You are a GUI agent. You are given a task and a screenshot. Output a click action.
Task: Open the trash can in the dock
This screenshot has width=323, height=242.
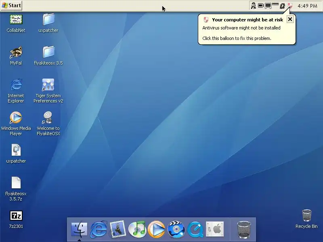[x=244, y=229]
